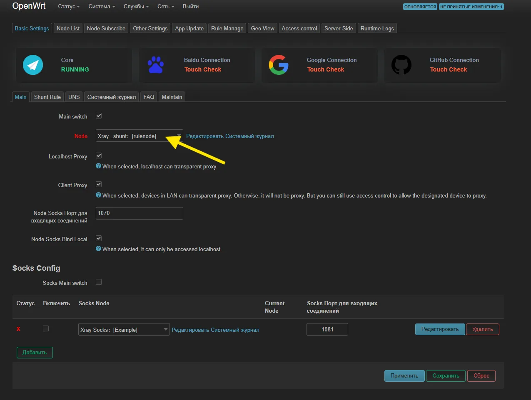The width and height of the screenshot is (531, 400).
Task: Select the Main sub-tab
Action: (x=21, y=97)
